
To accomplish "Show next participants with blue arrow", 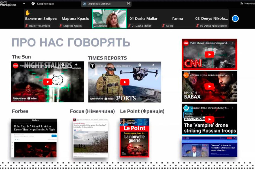I will pos(235,18).
